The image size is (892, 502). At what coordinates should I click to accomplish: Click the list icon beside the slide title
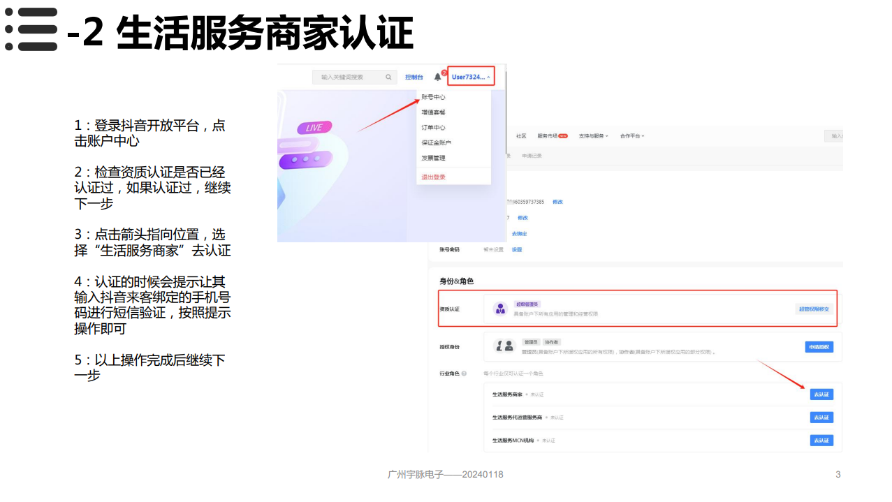click(x=29, y=28)
